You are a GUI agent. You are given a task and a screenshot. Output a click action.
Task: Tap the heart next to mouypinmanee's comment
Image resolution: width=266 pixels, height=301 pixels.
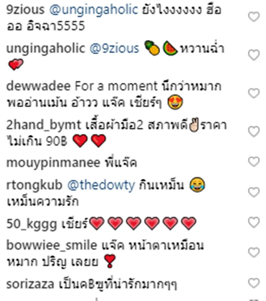click(x=254, y=162)
